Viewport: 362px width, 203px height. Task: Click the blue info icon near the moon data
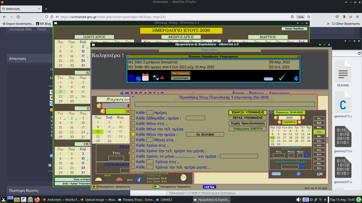click(139, 180)
